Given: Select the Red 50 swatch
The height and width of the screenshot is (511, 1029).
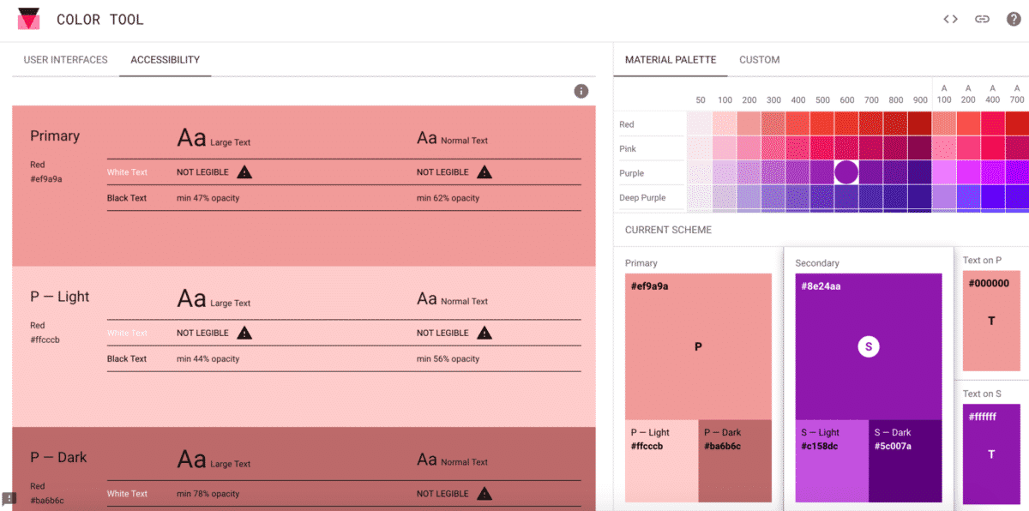Looking at the screenshot, I should [x=700, y=123].
